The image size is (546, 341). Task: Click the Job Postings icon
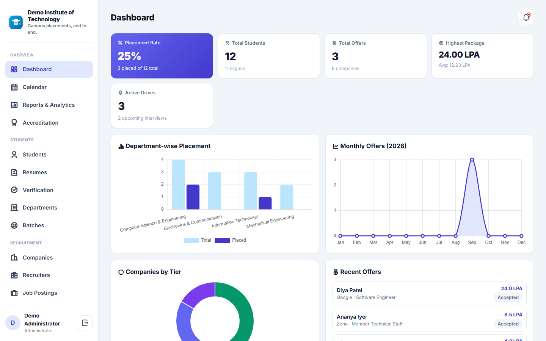(x=14, y=293)
